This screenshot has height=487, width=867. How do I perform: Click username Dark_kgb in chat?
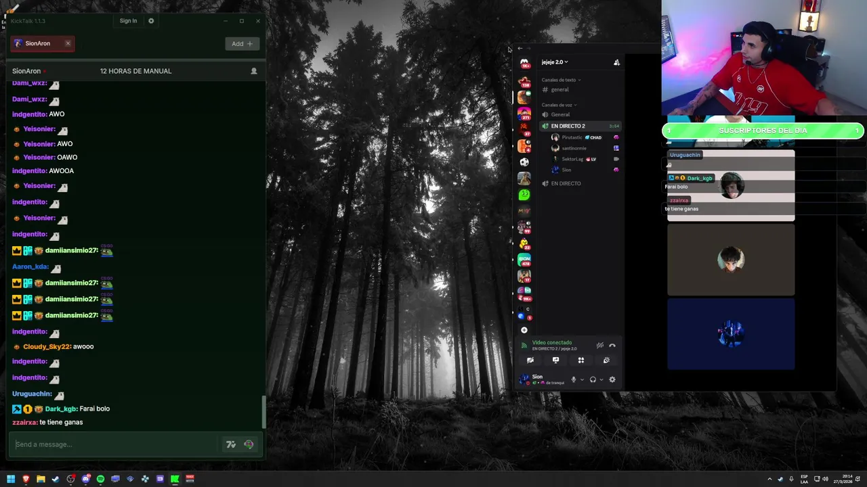tap(61, 409)
